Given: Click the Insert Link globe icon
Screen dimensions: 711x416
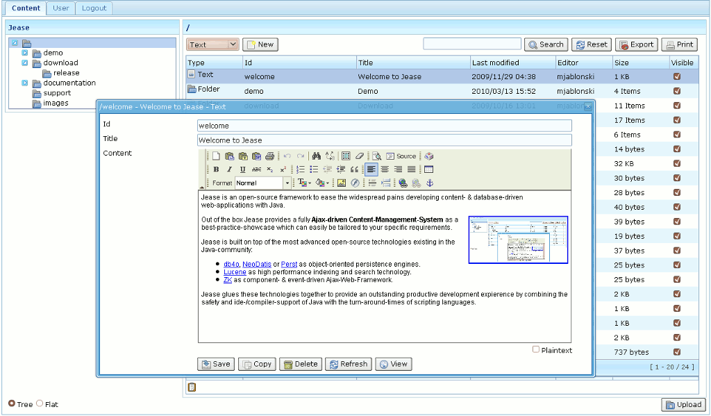Looking at the screenshot, I should (x=403, y=183).
